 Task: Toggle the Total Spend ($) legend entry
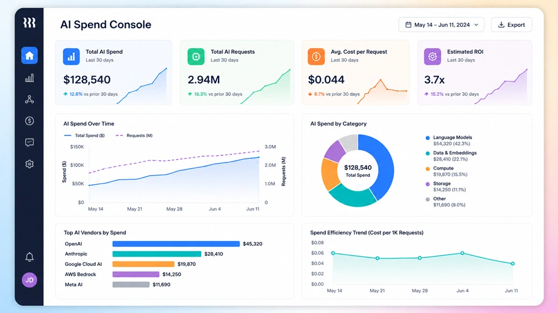pyautogui.click(x=85, y=135)
